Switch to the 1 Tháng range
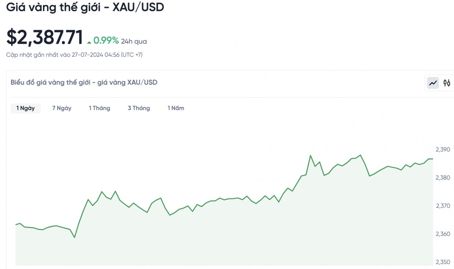 point(99,108)
